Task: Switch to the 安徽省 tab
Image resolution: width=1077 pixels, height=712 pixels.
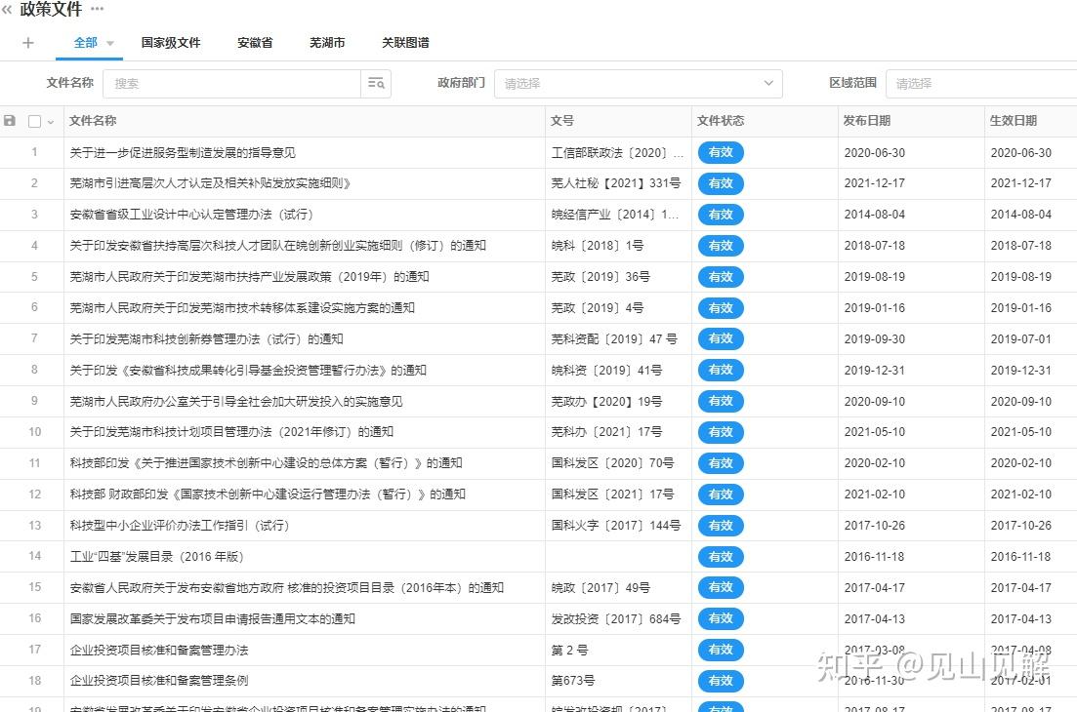Action: pos(255,43)
